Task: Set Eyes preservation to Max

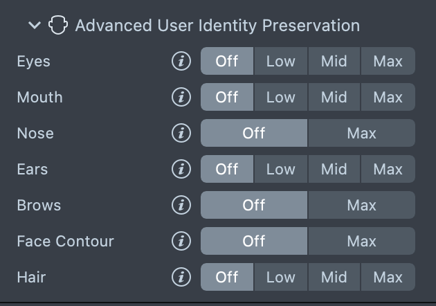Action: click(388, 61)
